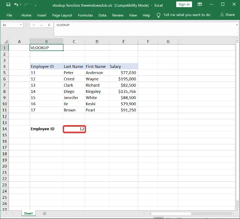240x219 pixels.
Task: Open the Undo history dropdown arrow
Action: tap(21, 4)
